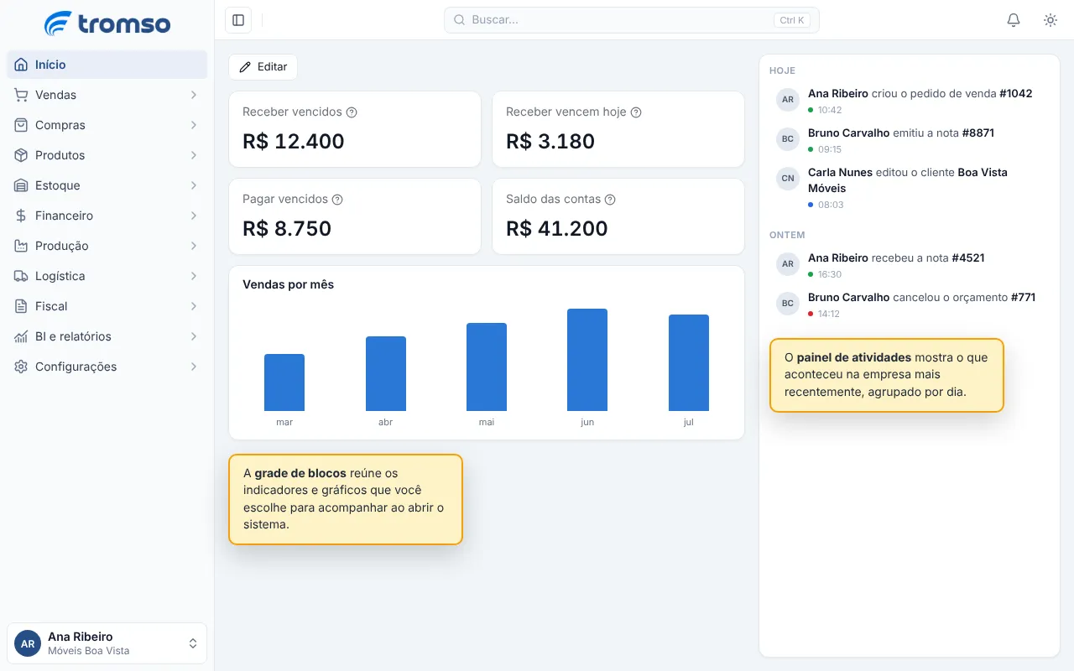Expand the Produção menu chevron
Image resolution: width=1074 pixels, height=671 pixels.
(194, 246)
